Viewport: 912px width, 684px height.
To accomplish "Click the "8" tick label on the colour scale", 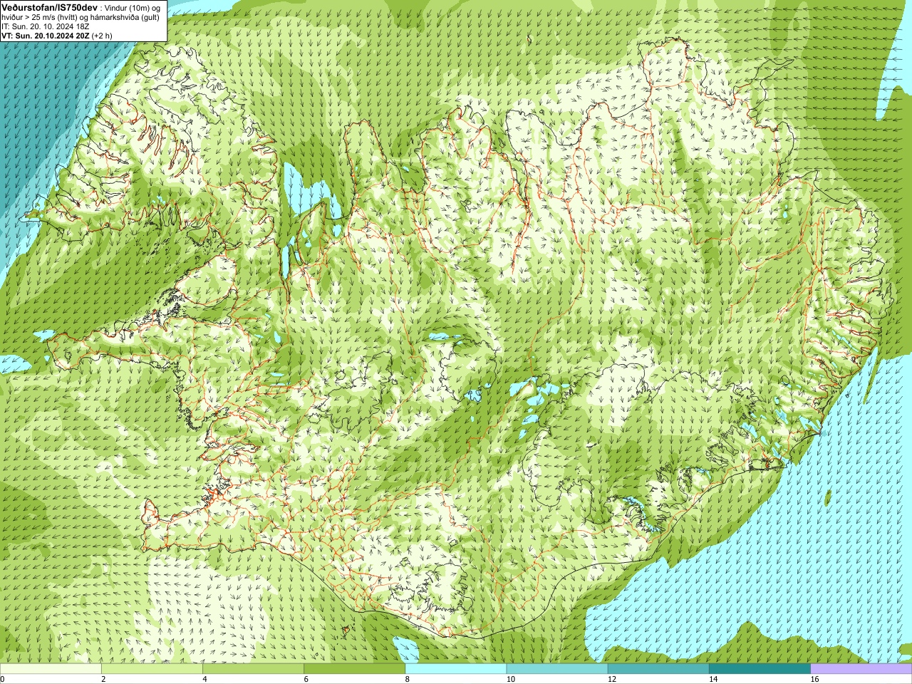I will pyautogui.click(x=408, y=679).
